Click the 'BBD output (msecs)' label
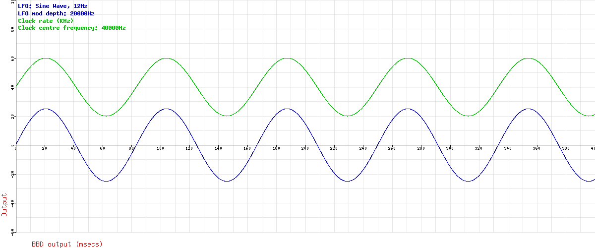This screenshot has height=248, width=595. tap(67, 244)
